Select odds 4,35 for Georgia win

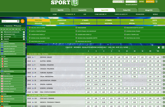point(88,57)
